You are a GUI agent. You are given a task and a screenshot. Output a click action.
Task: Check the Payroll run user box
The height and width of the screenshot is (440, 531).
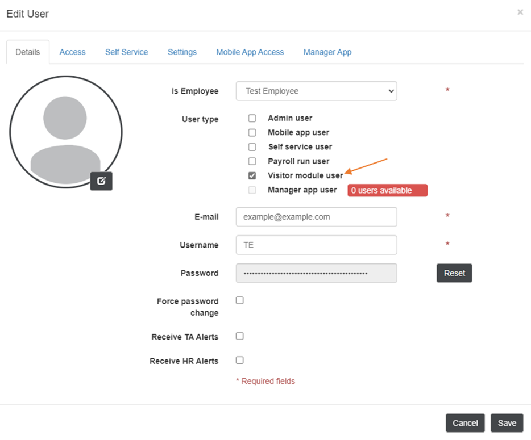click(252, 161)
